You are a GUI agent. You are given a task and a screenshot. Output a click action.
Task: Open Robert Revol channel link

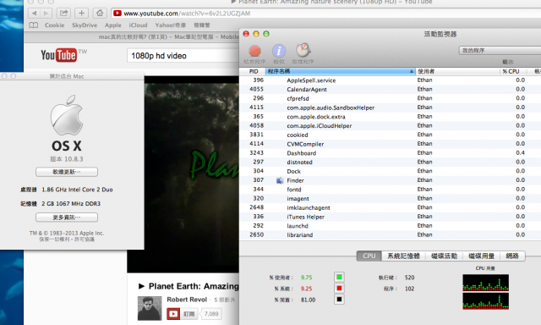[187, 300]
